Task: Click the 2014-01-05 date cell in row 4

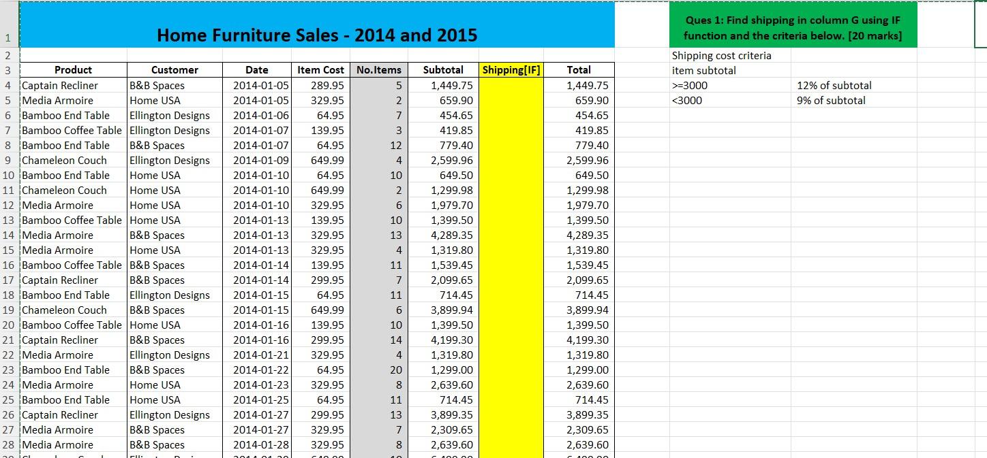Action: coord(256,85)
